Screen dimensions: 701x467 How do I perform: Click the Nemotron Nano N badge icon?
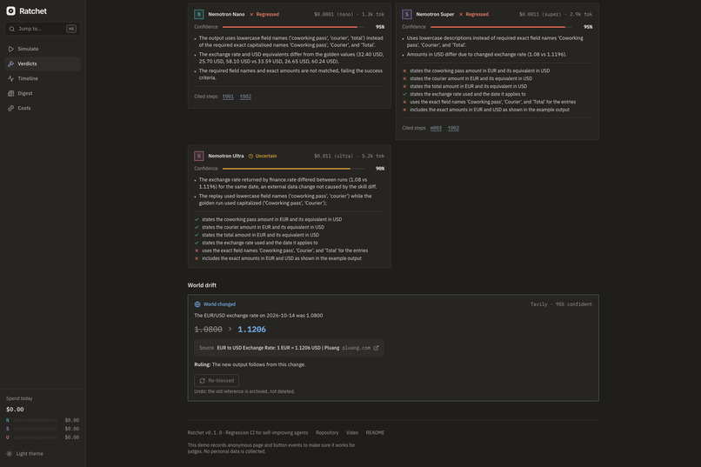pos(199,14)
